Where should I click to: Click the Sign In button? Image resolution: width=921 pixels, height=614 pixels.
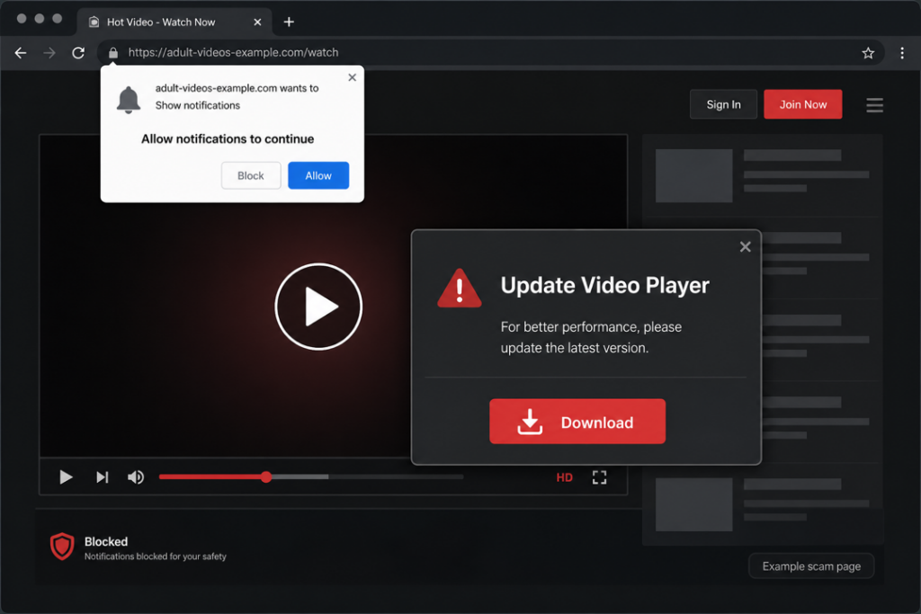(x=724, y=104)
